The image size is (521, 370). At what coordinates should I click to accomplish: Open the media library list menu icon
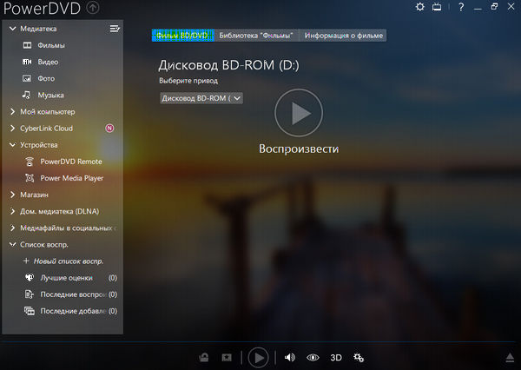pyautogui.click(x=115, y=29)
